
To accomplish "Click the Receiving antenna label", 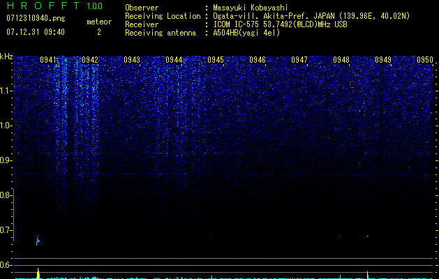I will click(161, 33).
